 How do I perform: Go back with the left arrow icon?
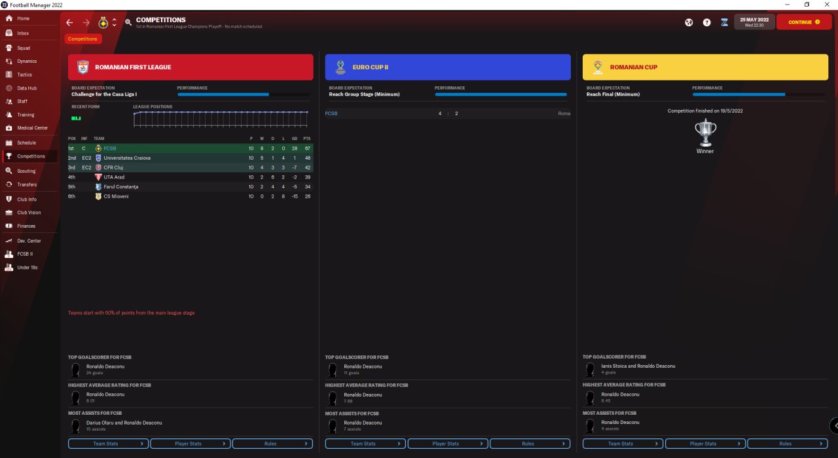pos(69,22)
